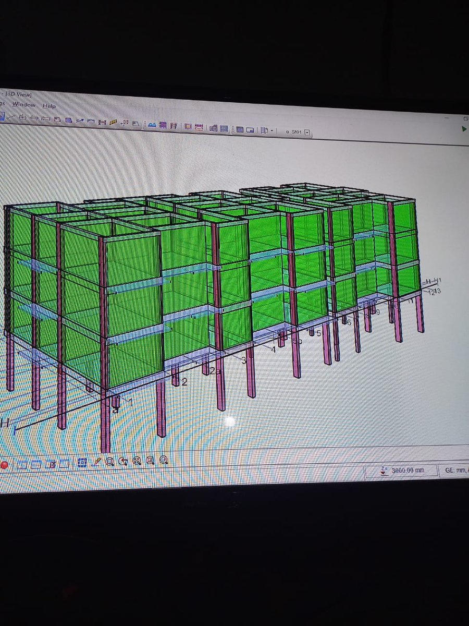Click the blue solid block toolbar icon
The image size is (469, 626).
coord(68,120)
